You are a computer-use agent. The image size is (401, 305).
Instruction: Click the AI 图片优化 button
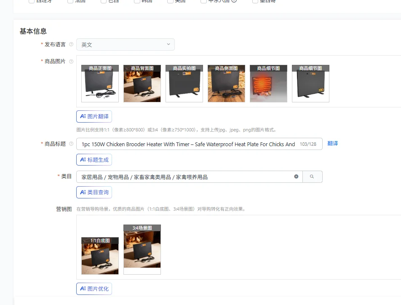94,289
